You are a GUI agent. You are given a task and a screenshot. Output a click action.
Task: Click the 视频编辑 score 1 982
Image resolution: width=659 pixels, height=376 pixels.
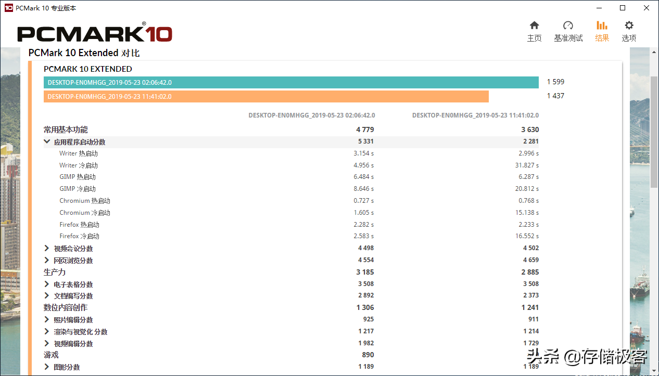(365, 343)
